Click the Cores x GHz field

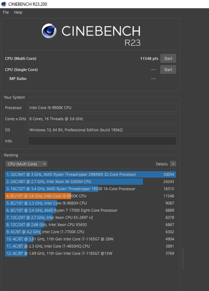102,119
